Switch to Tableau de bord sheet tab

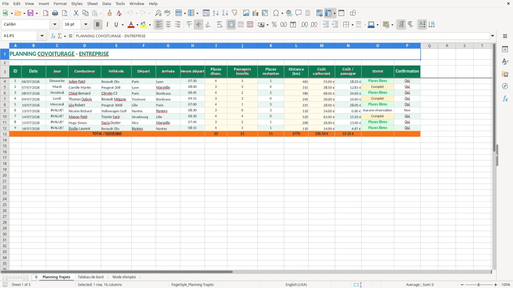coord(91,277)
